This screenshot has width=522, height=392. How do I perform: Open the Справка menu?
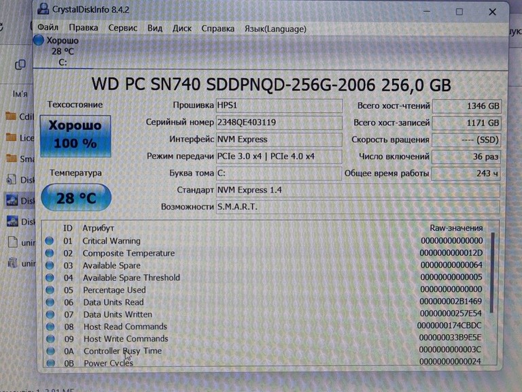click(217, 29)
